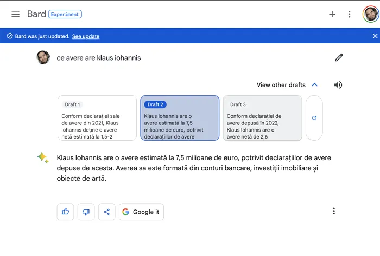
Task: Collapse the View other drafts section
Action: pyautogui.click(x=287, y=85)
